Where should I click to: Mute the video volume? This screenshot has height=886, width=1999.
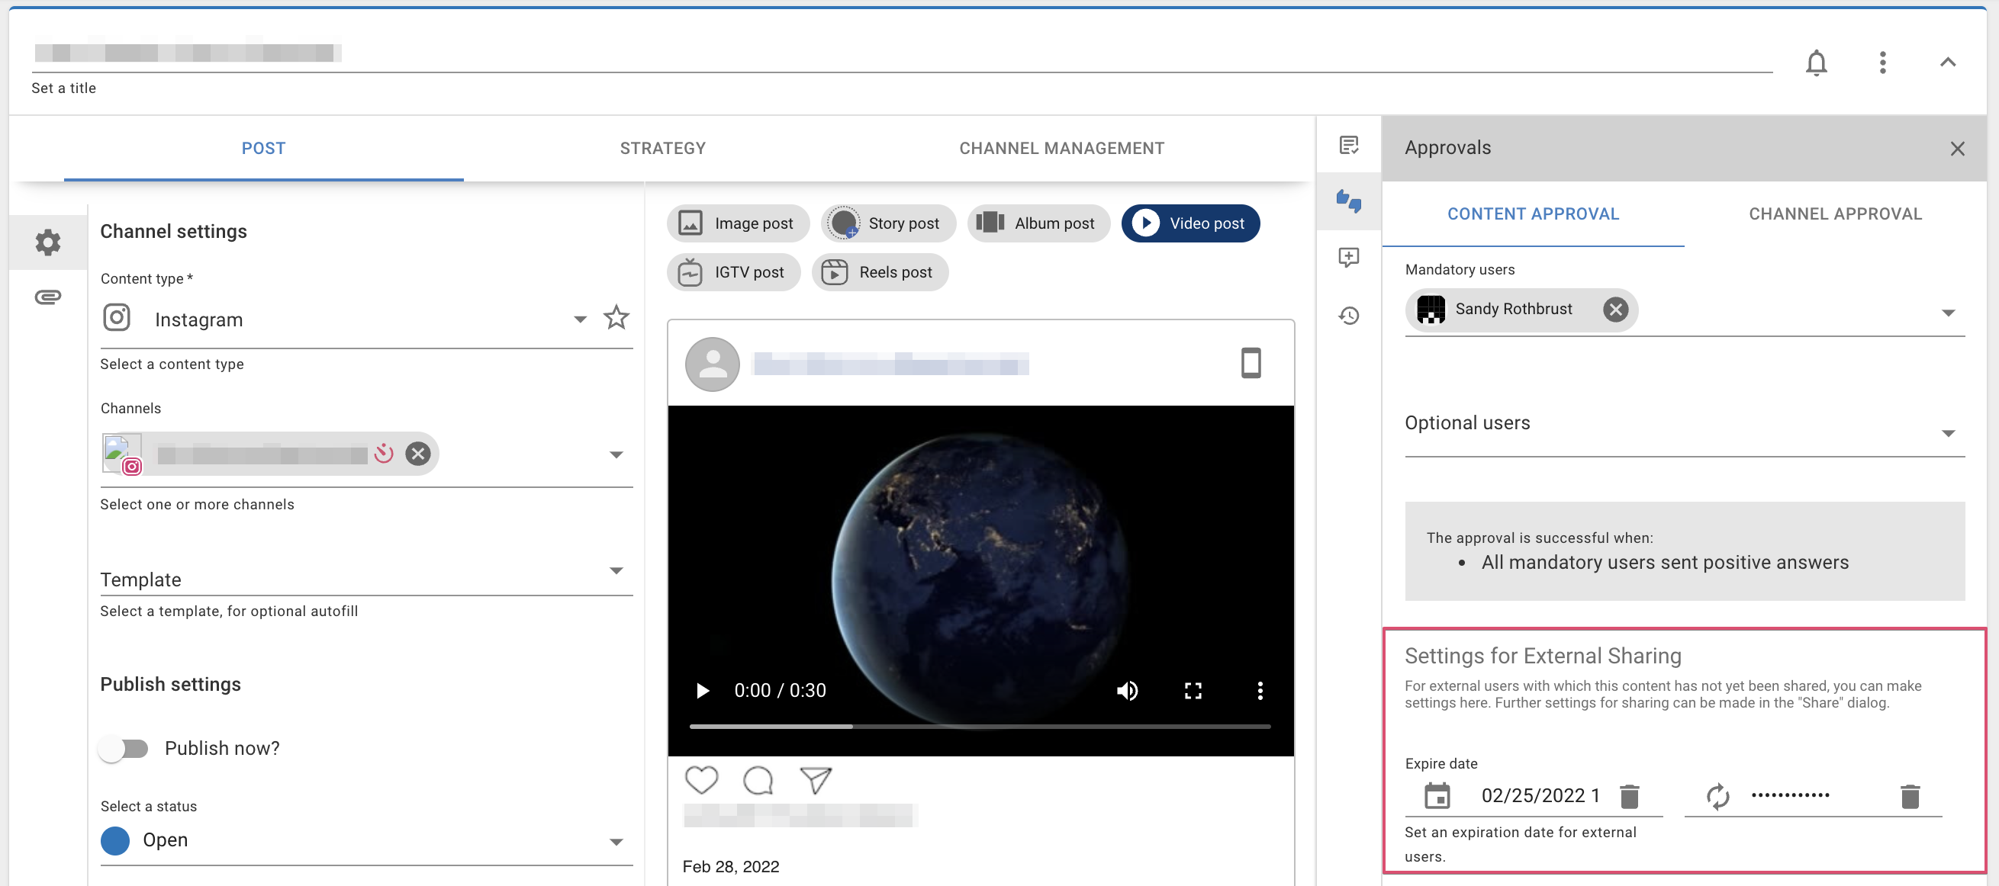(1127, 691)
